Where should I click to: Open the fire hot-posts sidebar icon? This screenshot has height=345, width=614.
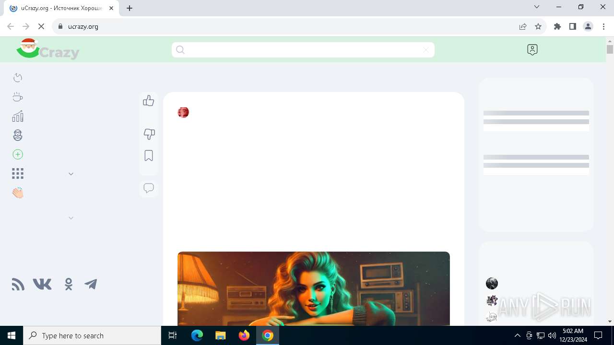pos(18,78)
